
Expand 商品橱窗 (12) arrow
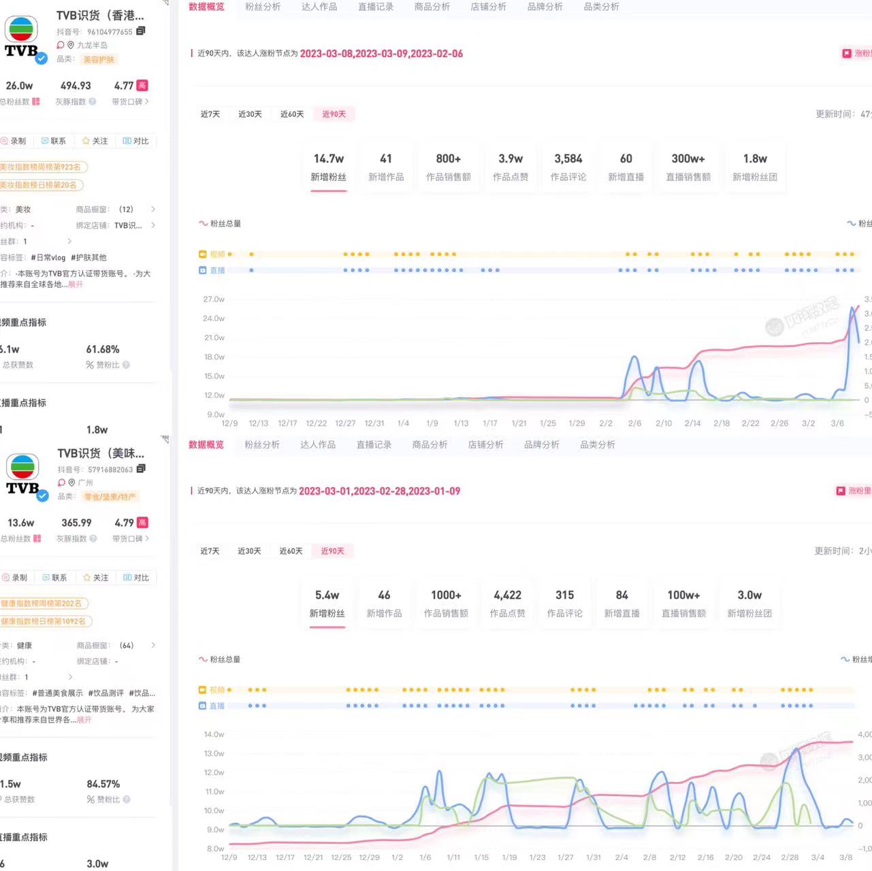pos(153,210)
